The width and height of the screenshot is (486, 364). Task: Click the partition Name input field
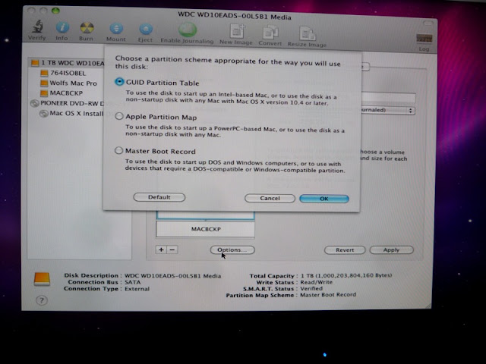[x=388, y=97]
